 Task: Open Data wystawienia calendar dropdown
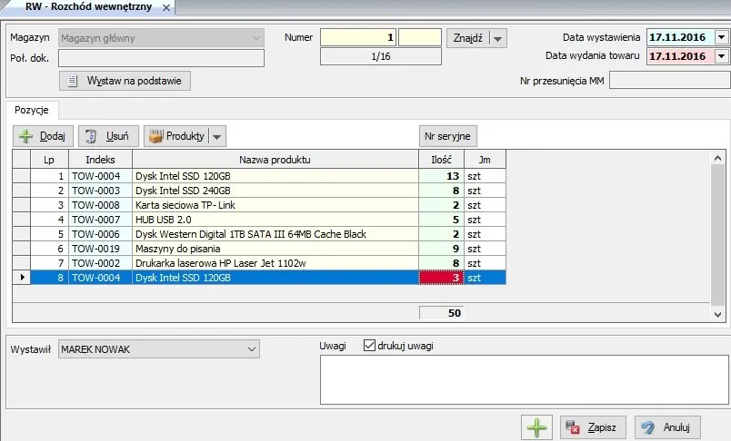(x=722, y=37)
